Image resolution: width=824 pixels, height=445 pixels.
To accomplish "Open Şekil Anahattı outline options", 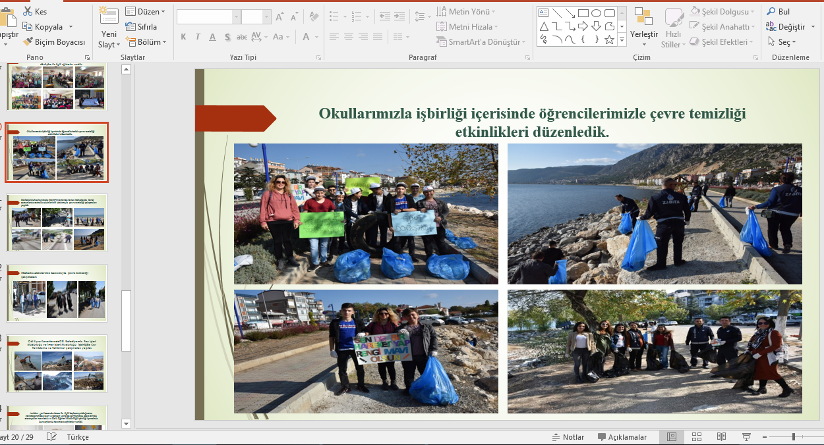I will [x=723, y=26].
